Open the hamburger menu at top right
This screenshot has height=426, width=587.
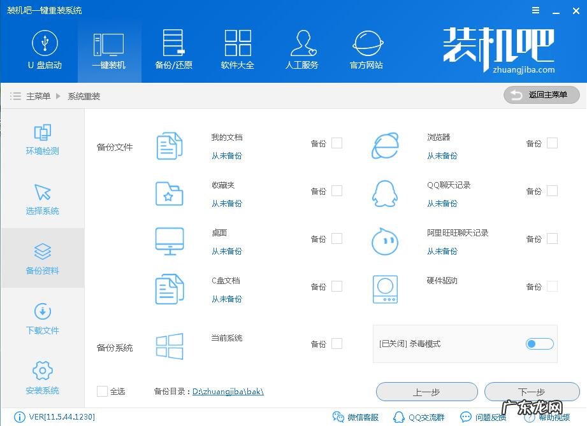click(535, 10)
